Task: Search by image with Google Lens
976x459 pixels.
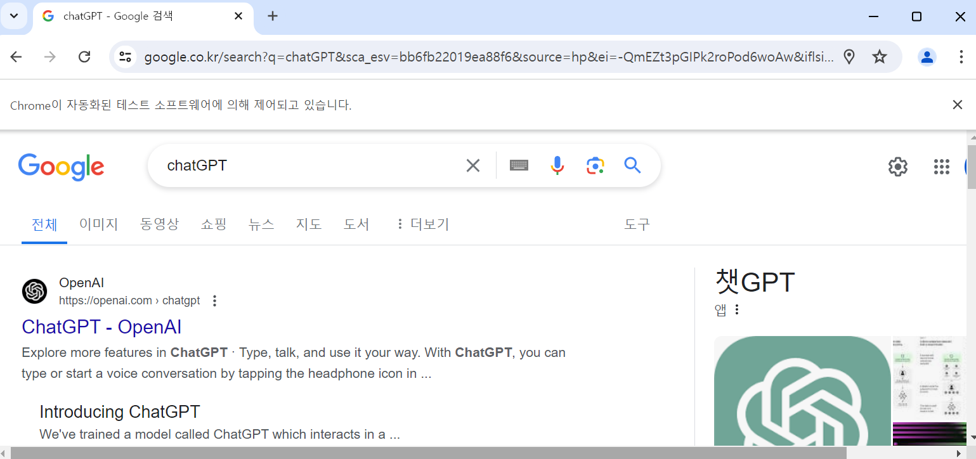Action: point(595,165)
